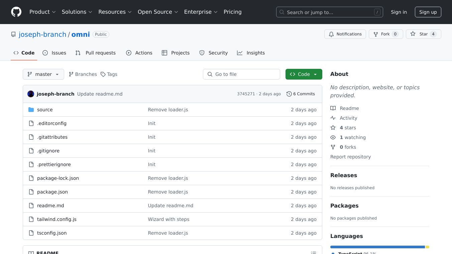Viewport: 452px width, 254px height.
Task: Click the TypeScript language bar
Action: (x=377, y=247)
